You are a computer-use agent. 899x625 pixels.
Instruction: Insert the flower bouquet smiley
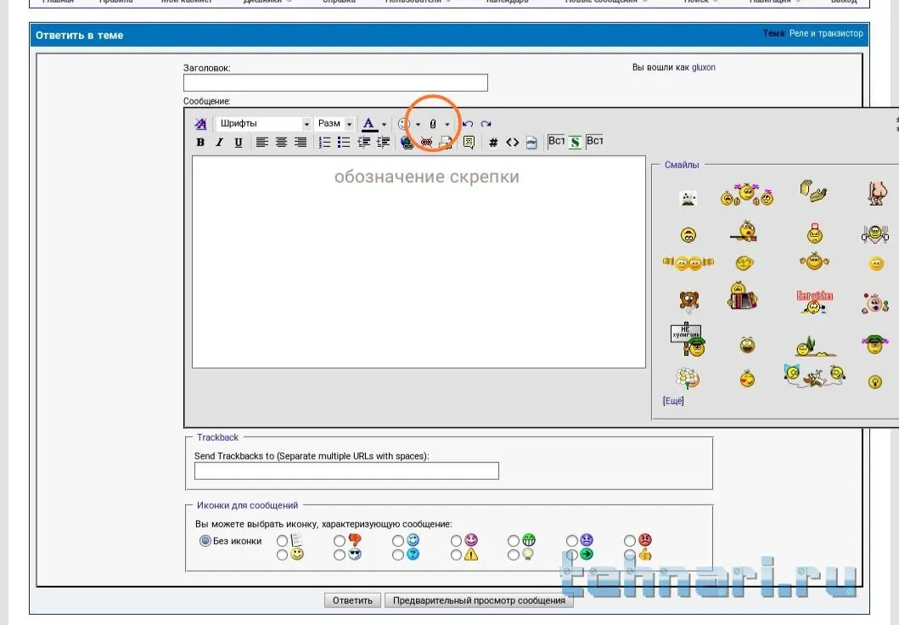coord(688,378)
